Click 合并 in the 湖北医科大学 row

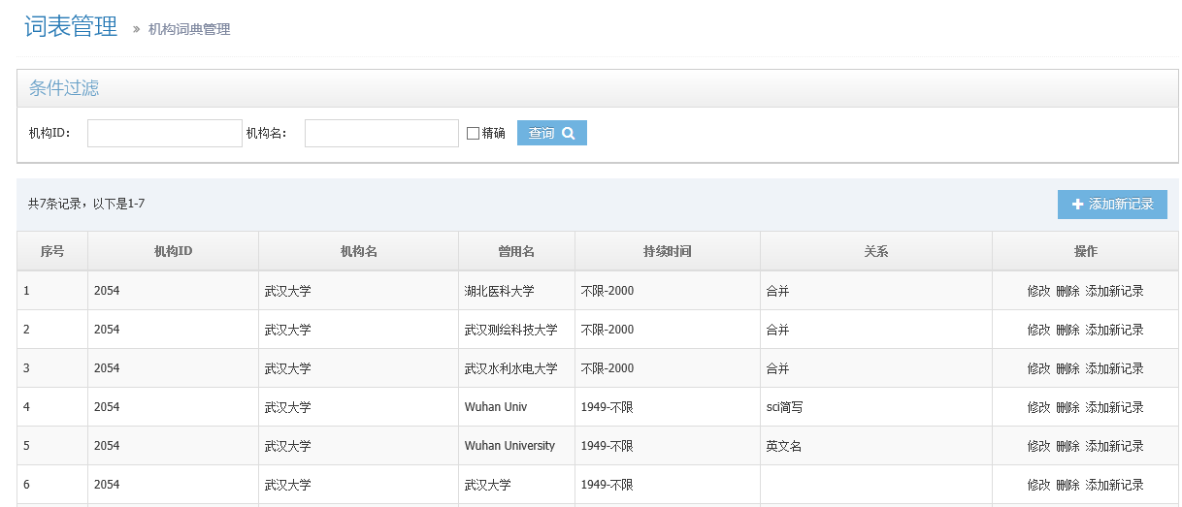pos(778,291)
